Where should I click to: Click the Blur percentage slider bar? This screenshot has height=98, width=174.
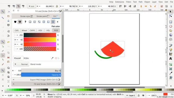[41, 71]
